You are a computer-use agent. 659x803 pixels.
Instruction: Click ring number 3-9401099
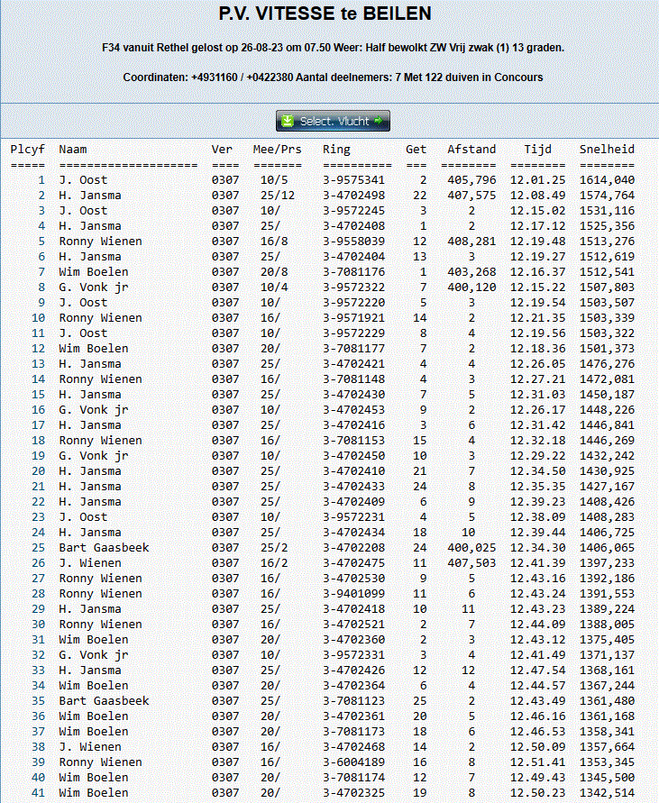(353, 594)
